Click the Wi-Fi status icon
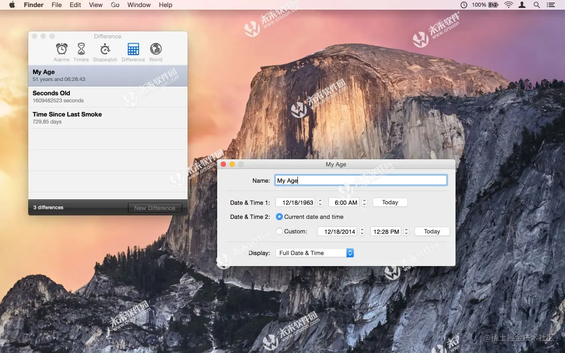565x353 pixels. coord(508,5)
